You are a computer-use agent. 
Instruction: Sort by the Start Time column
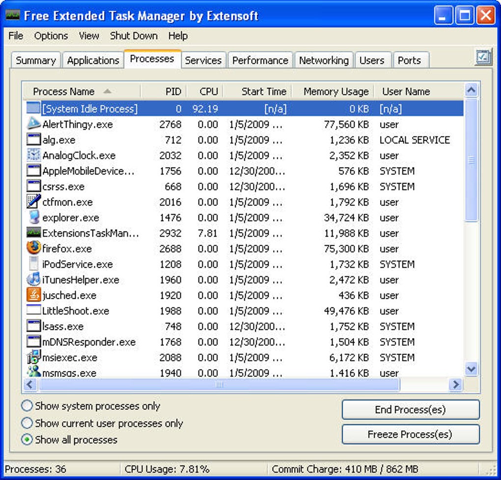click(x=257, y=91)
